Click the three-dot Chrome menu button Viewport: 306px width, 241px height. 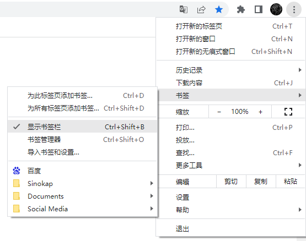coord(294,9)
